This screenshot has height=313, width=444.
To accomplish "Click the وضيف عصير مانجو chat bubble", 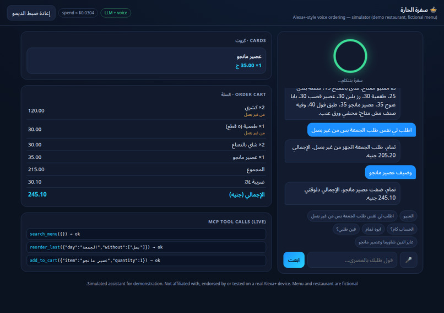I will click(390, 172).
